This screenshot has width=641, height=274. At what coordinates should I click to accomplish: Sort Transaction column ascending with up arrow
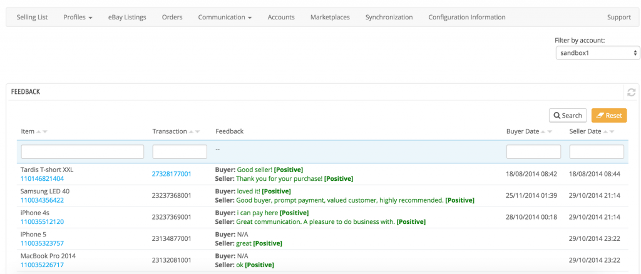coord(192,131)
